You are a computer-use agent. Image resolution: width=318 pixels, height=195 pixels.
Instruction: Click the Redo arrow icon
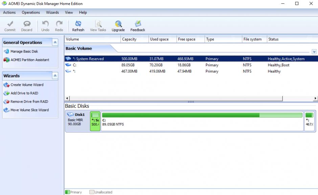(x=59, y=24)
